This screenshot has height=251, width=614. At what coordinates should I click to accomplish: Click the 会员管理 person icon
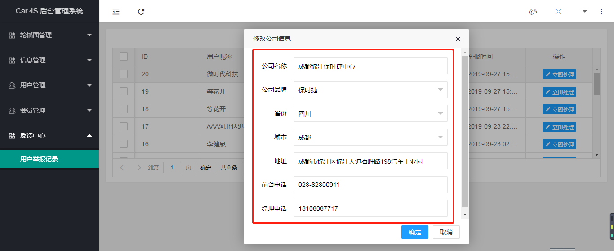(x=12, y=110)
